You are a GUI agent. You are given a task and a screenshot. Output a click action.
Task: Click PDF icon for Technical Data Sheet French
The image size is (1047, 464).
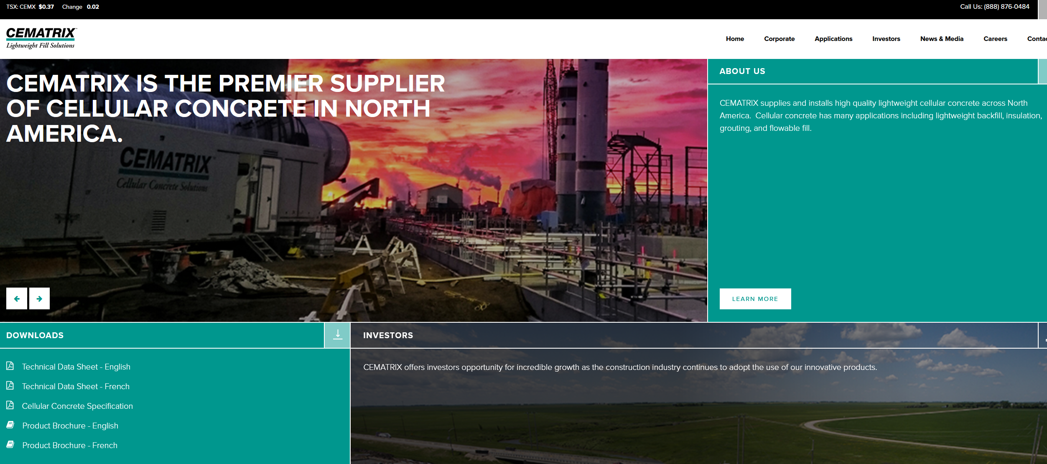pos(10,386)
